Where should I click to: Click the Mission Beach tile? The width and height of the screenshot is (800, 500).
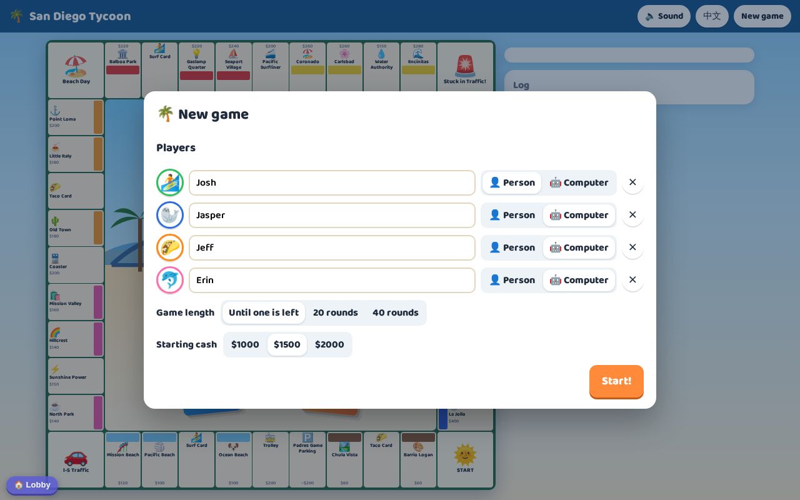(x=122, y=459)
